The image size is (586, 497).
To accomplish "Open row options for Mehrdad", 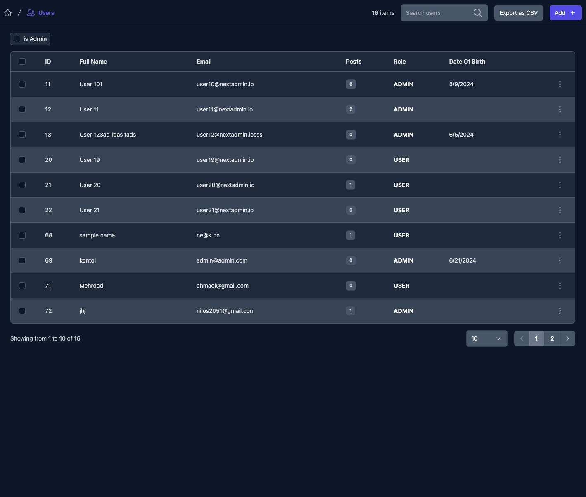I will pyautogui.click(x=560, y=286).
